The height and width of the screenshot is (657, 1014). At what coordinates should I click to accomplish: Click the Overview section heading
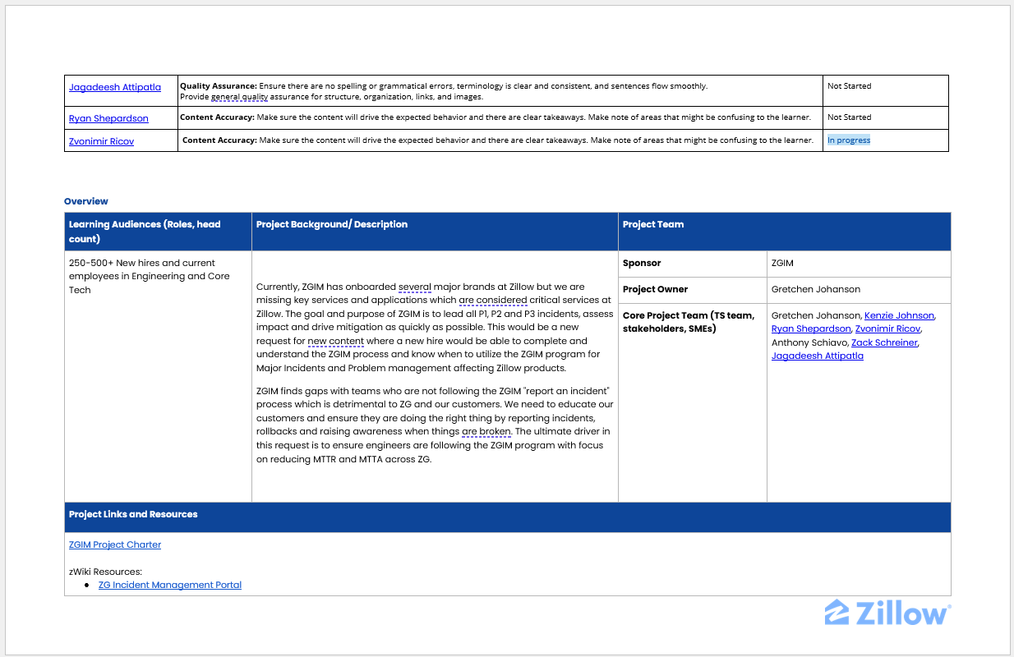click(x=86, y=201)
